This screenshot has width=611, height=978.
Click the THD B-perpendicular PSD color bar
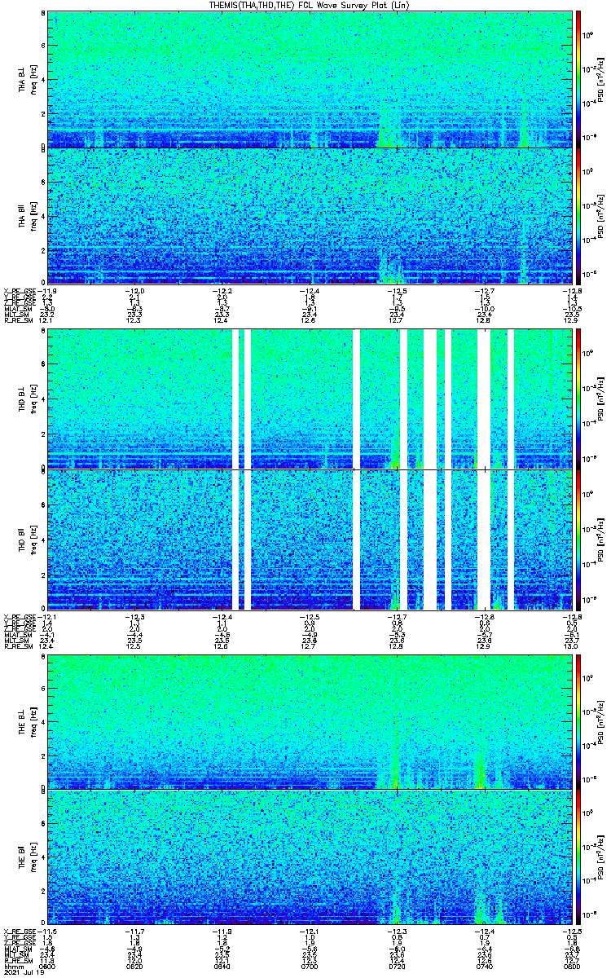pyautogui.click(x=579, y=400)
